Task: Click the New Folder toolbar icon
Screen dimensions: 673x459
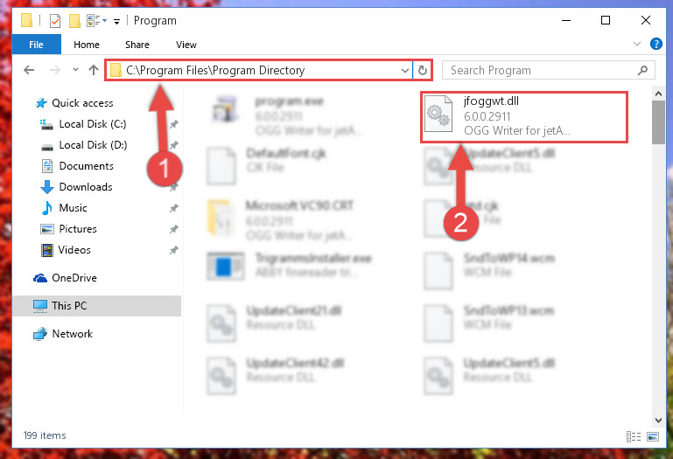Action: pos(74,21)
